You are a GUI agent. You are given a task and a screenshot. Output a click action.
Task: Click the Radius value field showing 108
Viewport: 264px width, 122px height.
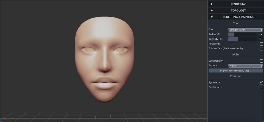260,34
